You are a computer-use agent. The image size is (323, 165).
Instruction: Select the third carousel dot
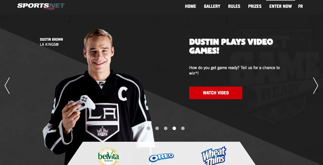click(x=157, y=128)
